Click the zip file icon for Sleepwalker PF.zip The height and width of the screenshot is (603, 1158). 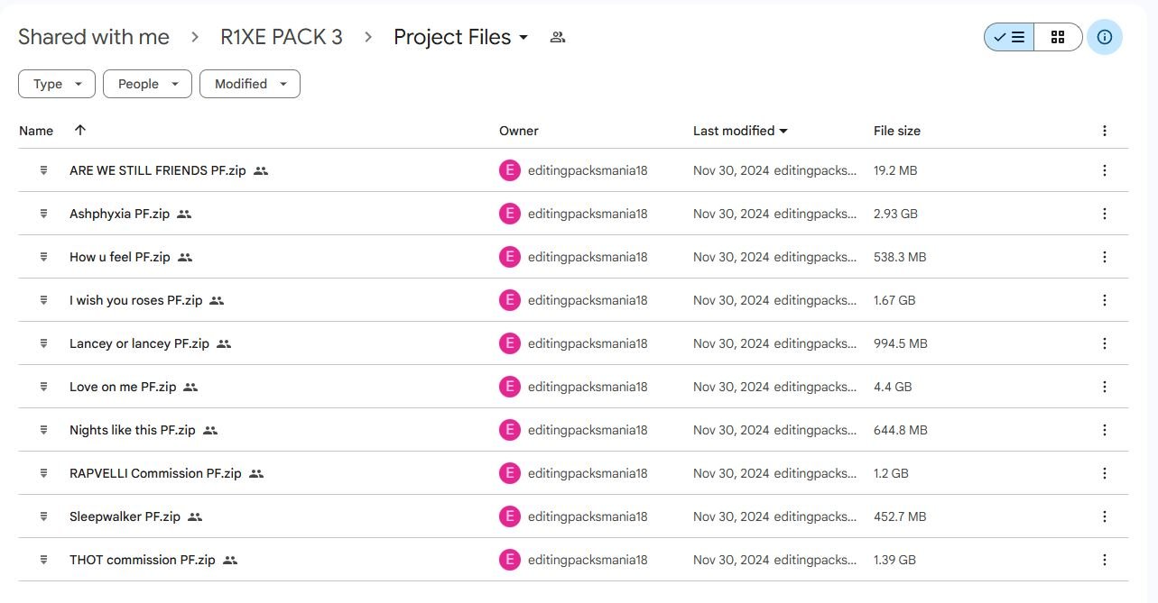pos(43,516)
